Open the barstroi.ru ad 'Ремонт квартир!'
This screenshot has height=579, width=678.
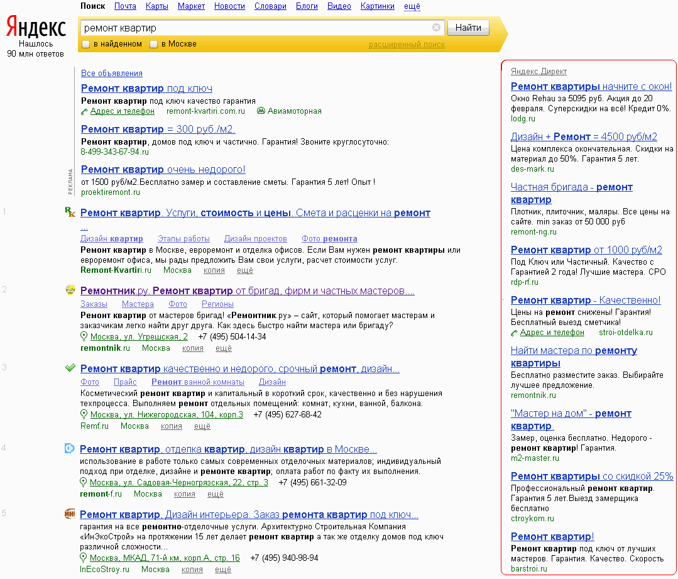click(552, 536)
